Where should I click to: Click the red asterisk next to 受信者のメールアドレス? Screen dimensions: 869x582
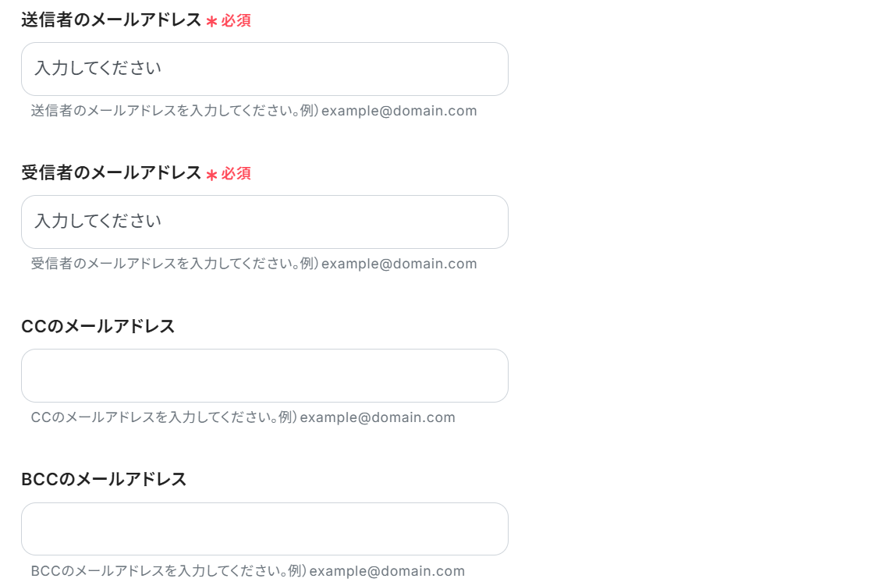click(211, 175)
